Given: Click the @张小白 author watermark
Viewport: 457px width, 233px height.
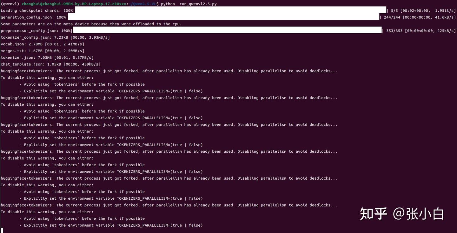Looking at the screenshot, I should tap(419, 214).
